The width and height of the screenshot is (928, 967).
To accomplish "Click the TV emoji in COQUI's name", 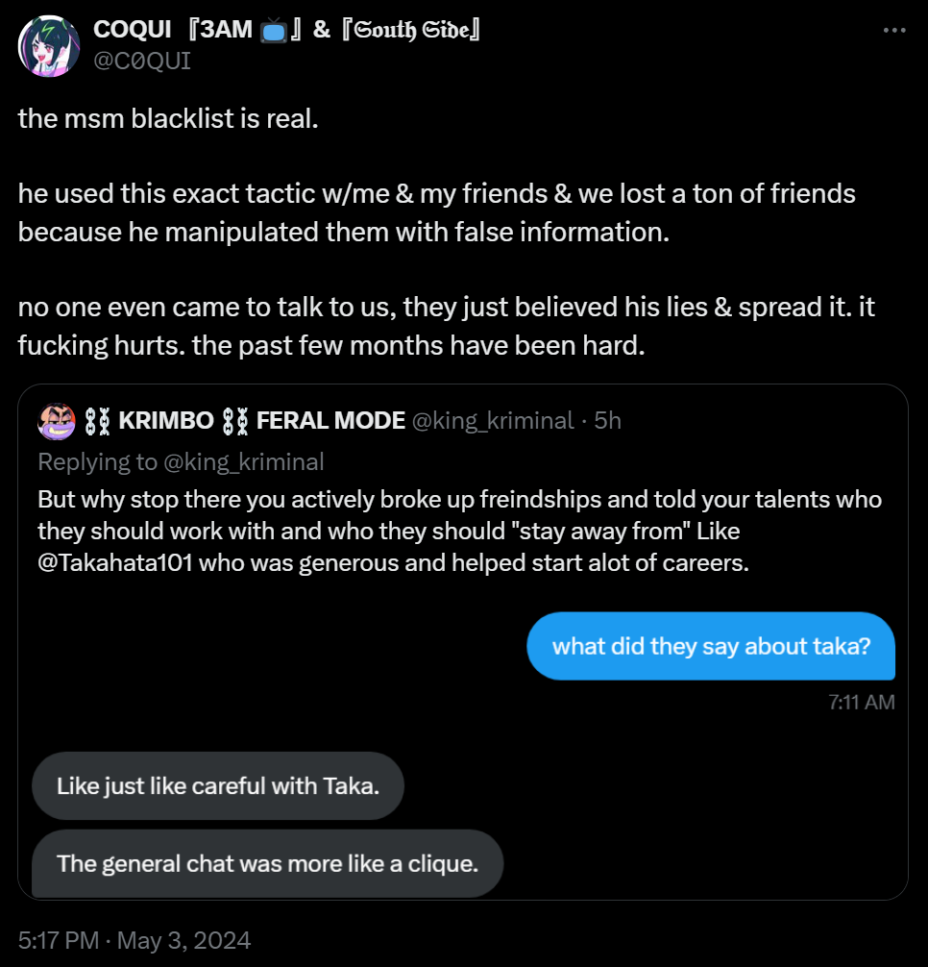I will (274, 31).
